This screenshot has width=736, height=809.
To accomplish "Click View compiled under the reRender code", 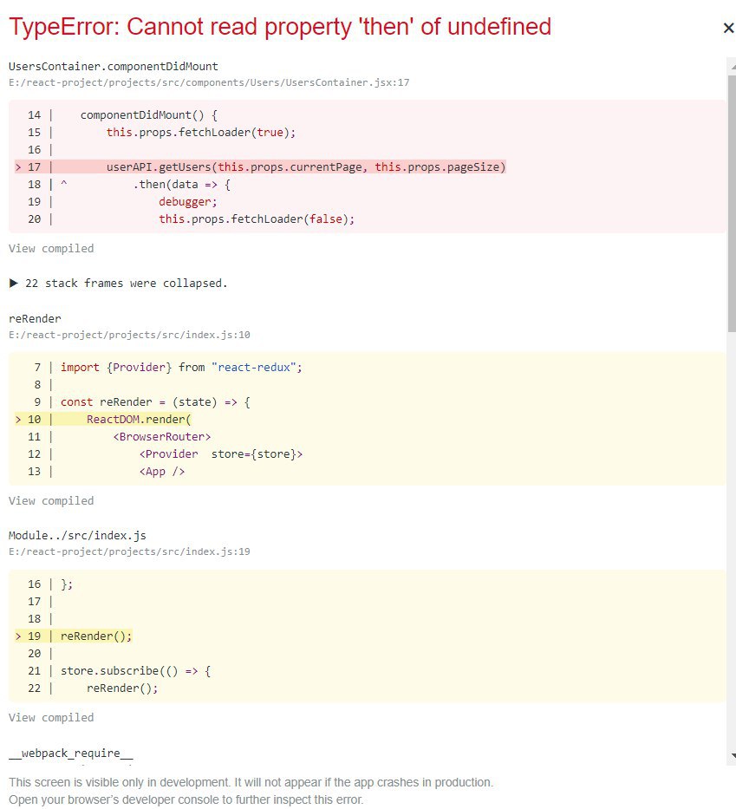I will (51, 501).
